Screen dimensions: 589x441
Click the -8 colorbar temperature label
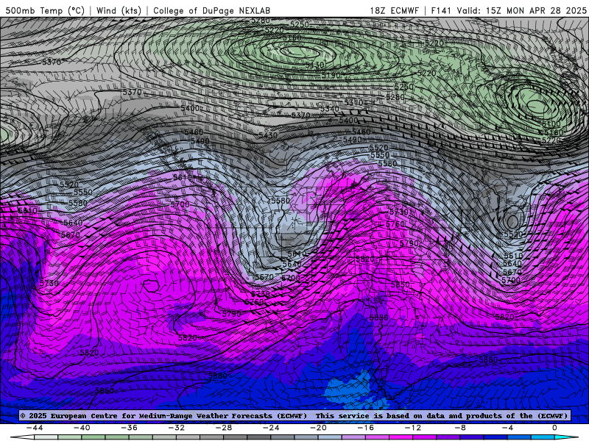click(460, 428)
